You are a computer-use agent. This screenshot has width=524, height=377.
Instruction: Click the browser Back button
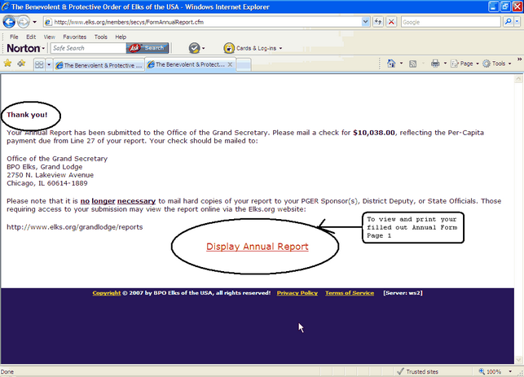9,22
